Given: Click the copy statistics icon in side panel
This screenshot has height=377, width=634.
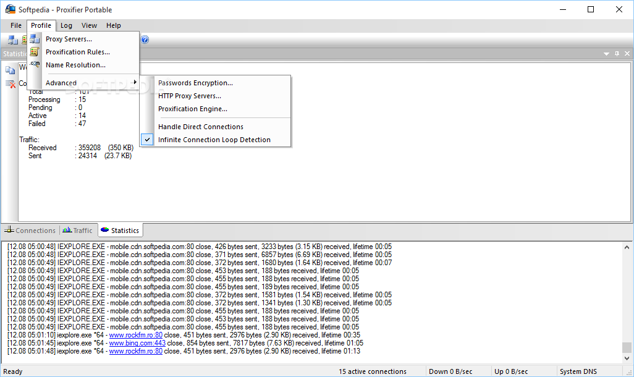Looking at the screenshot, I should tap(10, 70).
